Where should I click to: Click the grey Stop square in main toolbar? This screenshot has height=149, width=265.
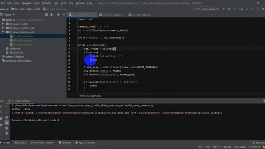(234, 9)
